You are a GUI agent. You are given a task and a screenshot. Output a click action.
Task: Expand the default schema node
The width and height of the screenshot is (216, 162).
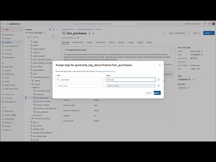click(30, 81)
